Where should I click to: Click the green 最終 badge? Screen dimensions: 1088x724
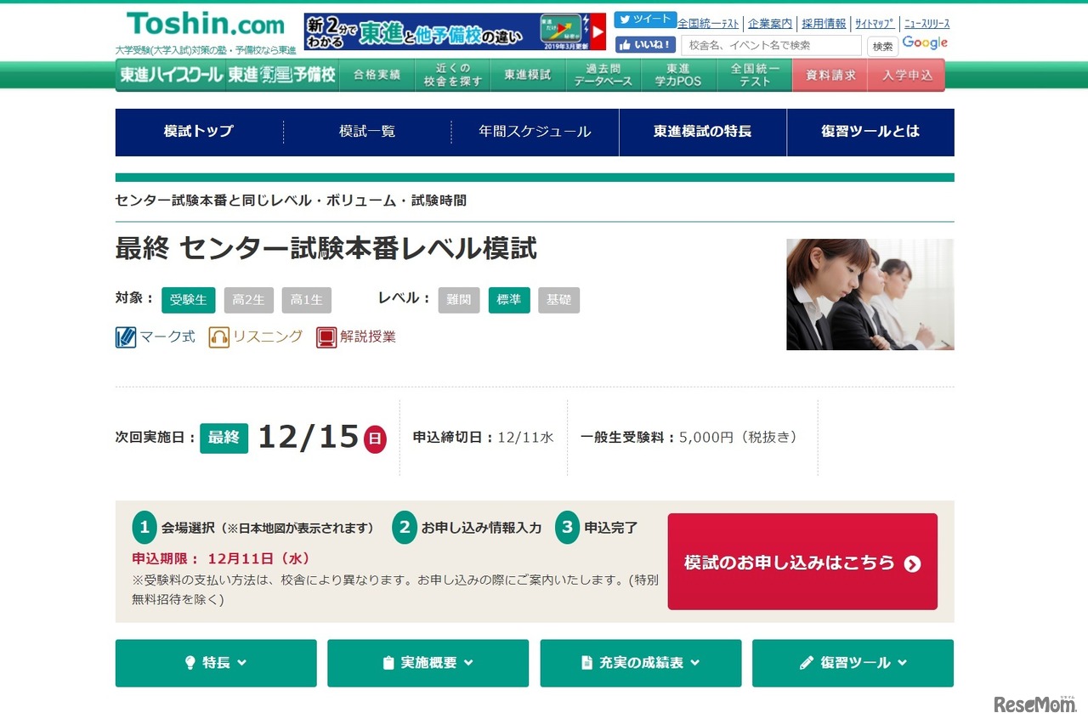pyautogui.click(x=224, y=438)
